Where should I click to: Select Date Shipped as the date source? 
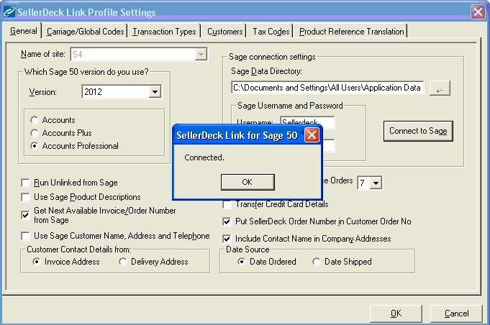pos(317,262)
